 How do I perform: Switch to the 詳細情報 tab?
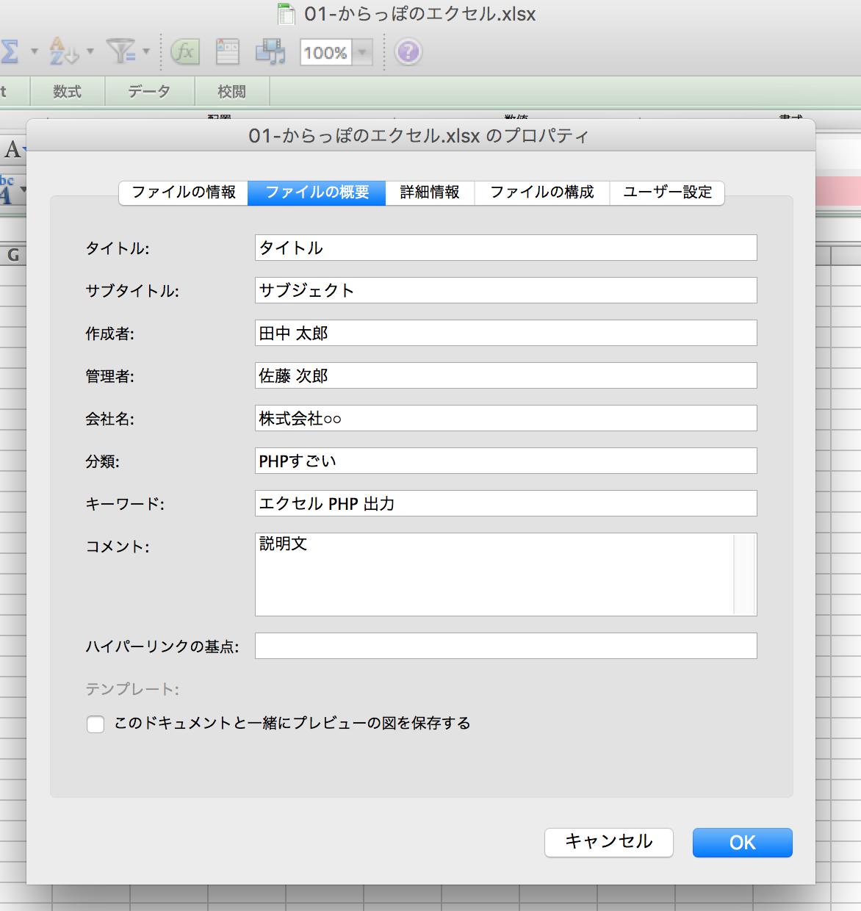coord(430,192)
